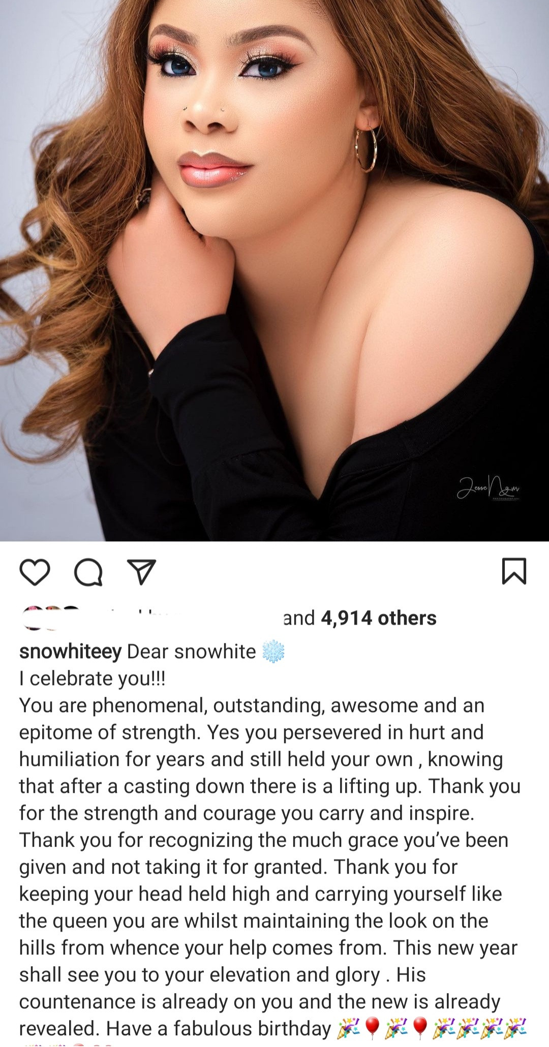549x1047 pixels.
Task: Save the post with the bookmark icon
Action: click(514, 571)
